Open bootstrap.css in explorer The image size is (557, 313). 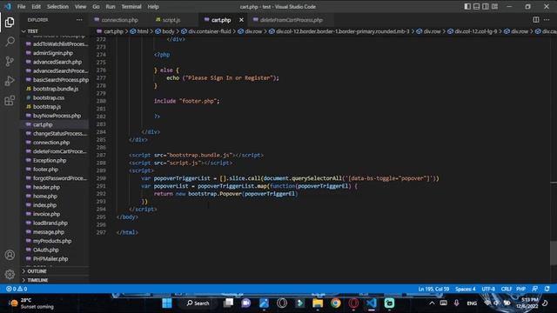pyautogui.click(x=49, y=97)
